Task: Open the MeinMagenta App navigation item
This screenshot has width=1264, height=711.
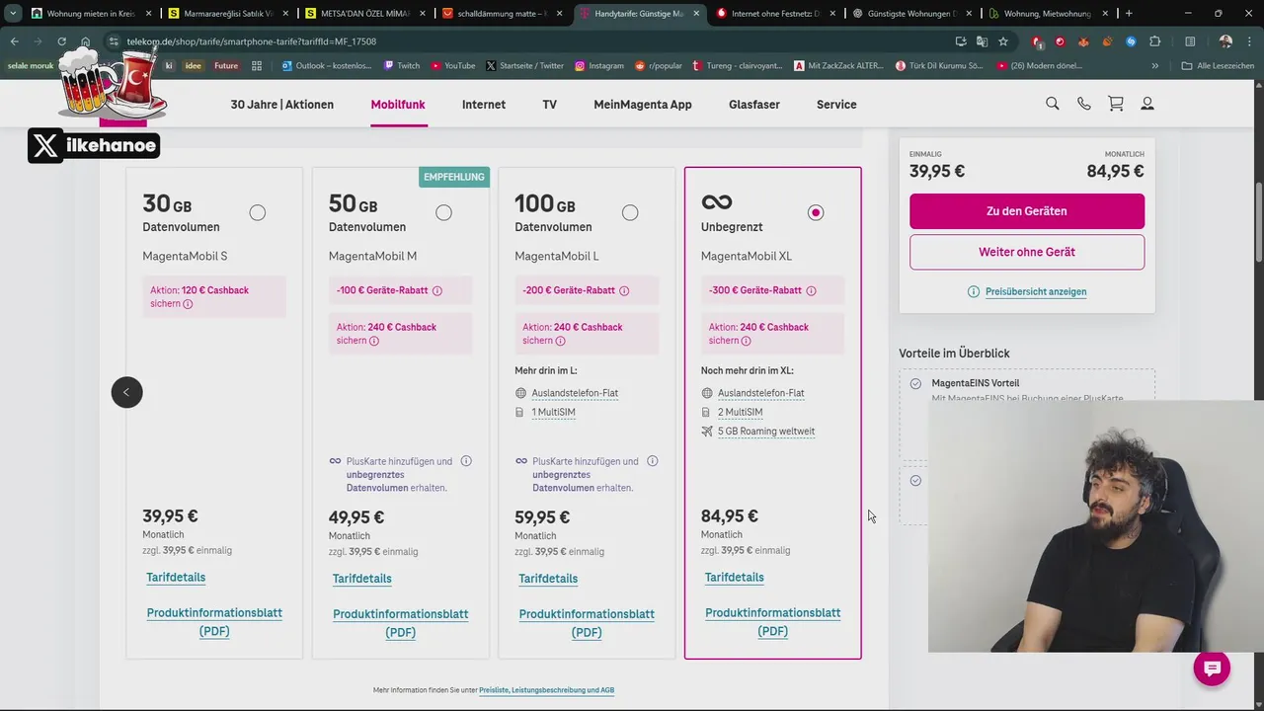Action: click(643, 104)
